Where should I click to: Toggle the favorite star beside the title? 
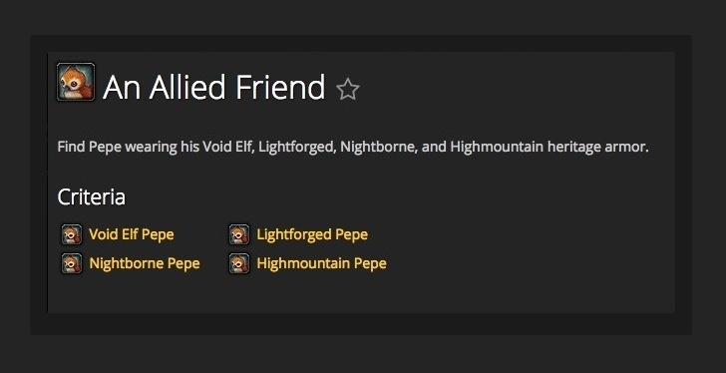tap(348, 89)
